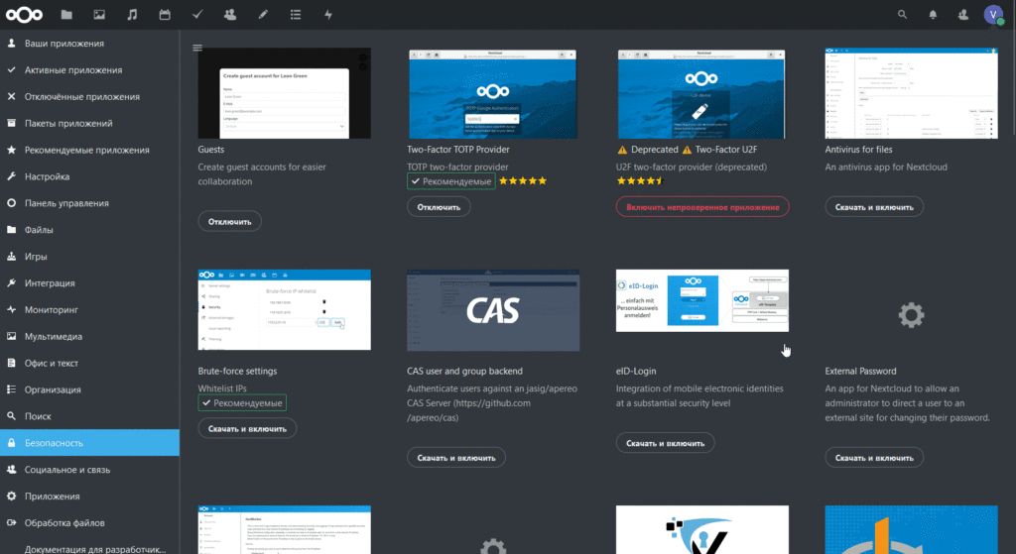Select the 'Безопасность' category

coord(89,443)
